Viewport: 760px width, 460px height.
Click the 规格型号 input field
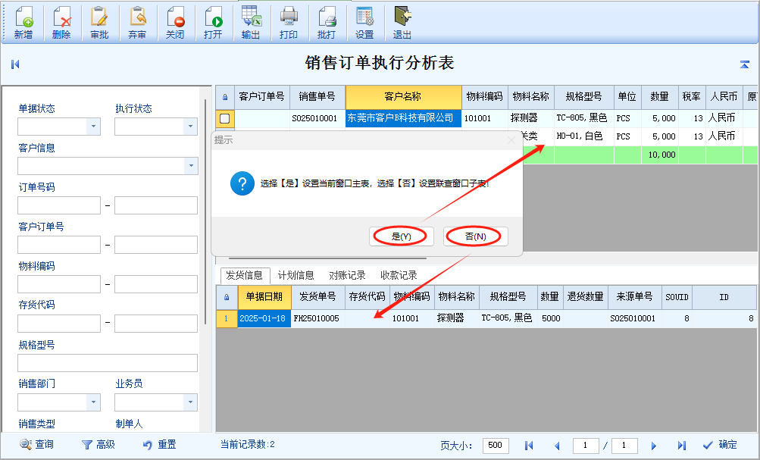(108, 363)
